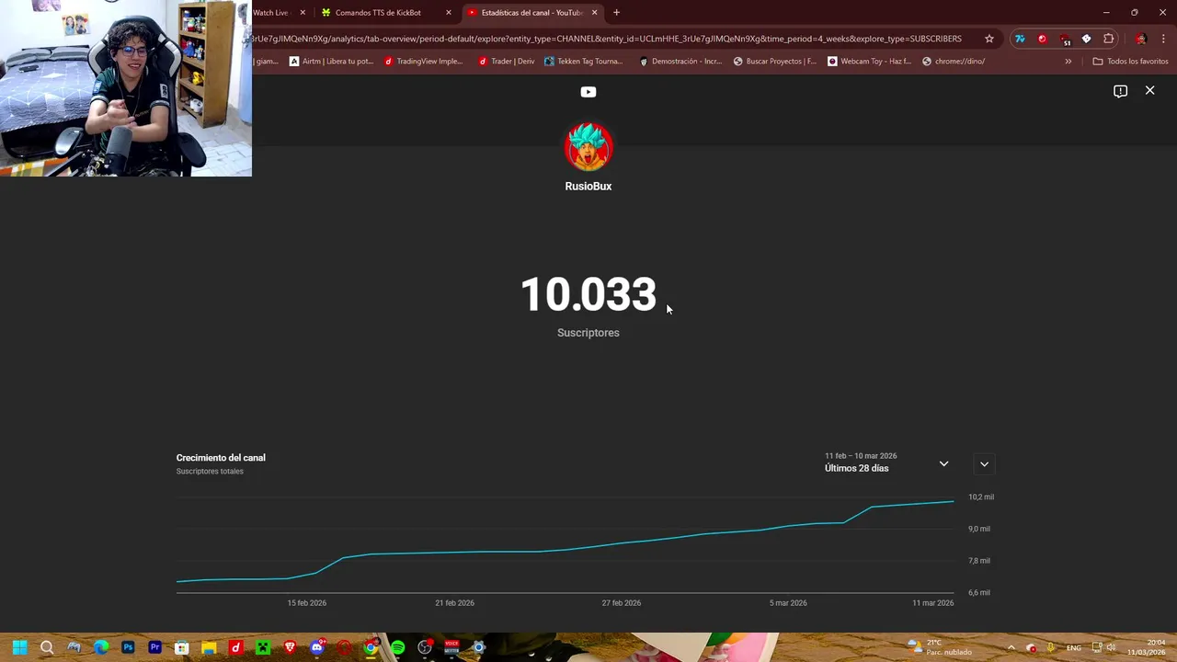
Task: Bookmark this page with the star icon
Action: tap(989, 39)
